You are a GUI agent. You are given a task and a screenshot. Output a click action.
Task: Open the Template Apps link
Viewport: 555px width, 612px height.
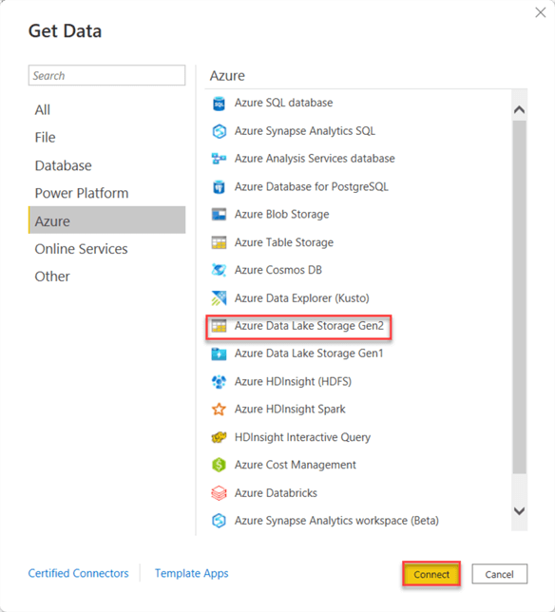coord(192,573)
